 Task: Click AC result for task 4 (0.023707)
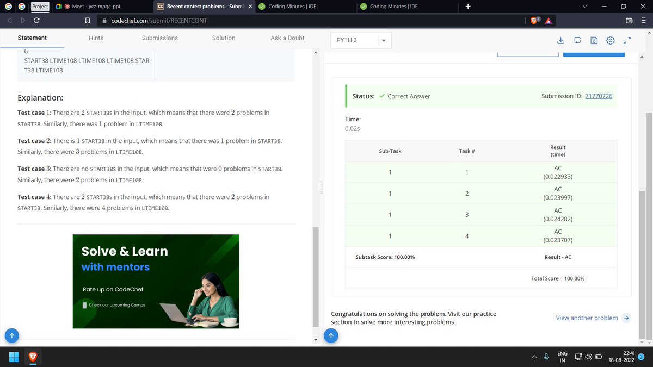coord(558,236)
